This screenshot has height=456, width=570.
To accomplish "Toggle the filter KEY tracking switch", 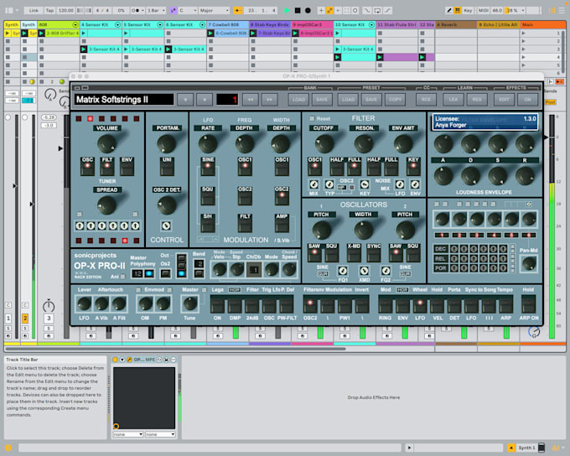I will [413, 166].
